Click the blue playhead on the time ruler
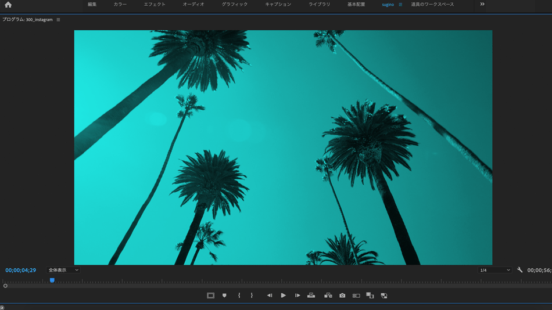Viewport: 552px width, 310px height. (52, 280)
